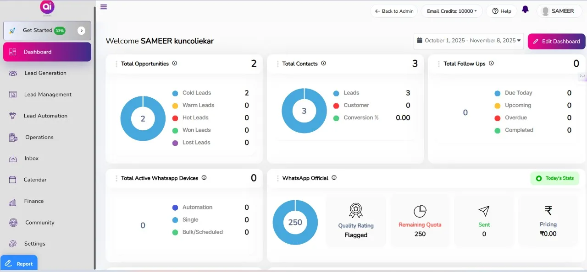This screenshot has width=587, height=272.
Task: Click the Pricing rupee icon
Action: pyautogui.click(x=548, y=211)
